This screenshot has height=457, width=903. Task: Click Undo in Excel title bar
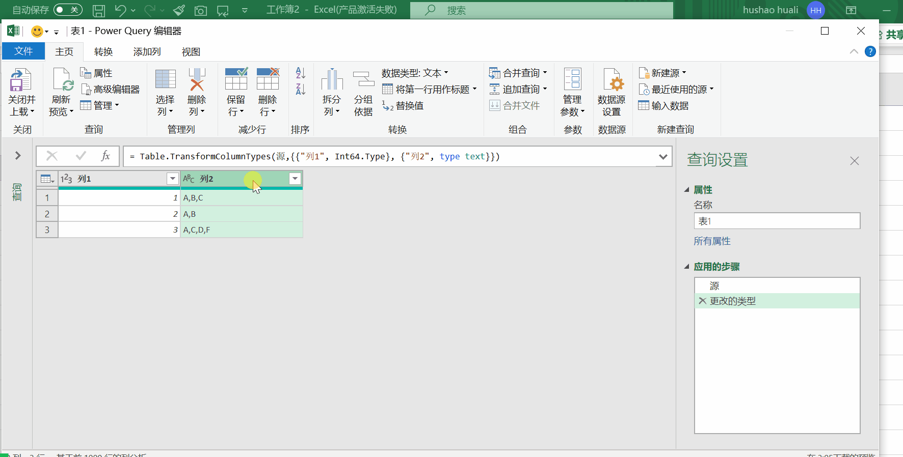tap(120, 10)
